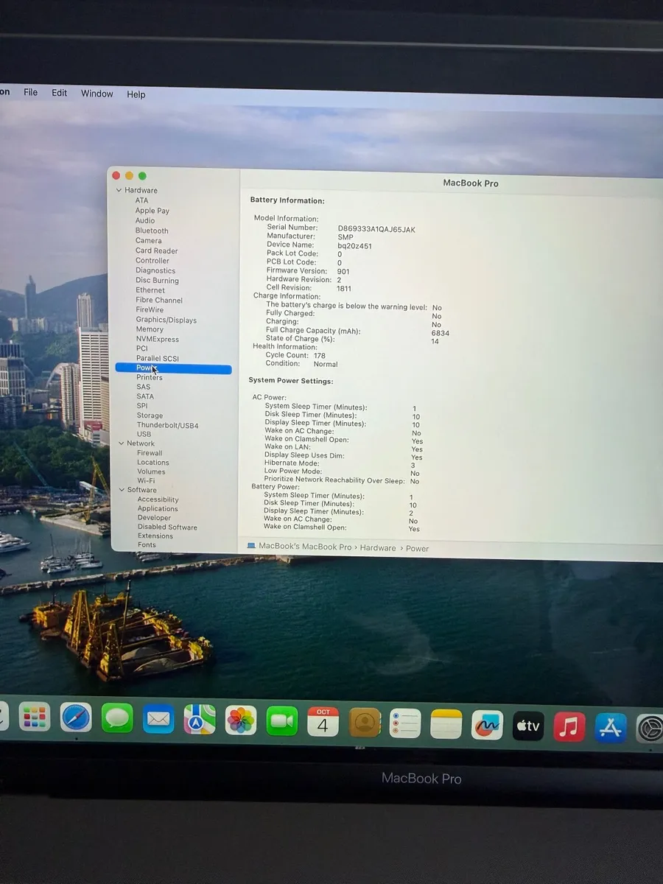Select Bluetooth in the sidebar
The width and height of the screenshot is (663, 884).
(x=151, y=231)
